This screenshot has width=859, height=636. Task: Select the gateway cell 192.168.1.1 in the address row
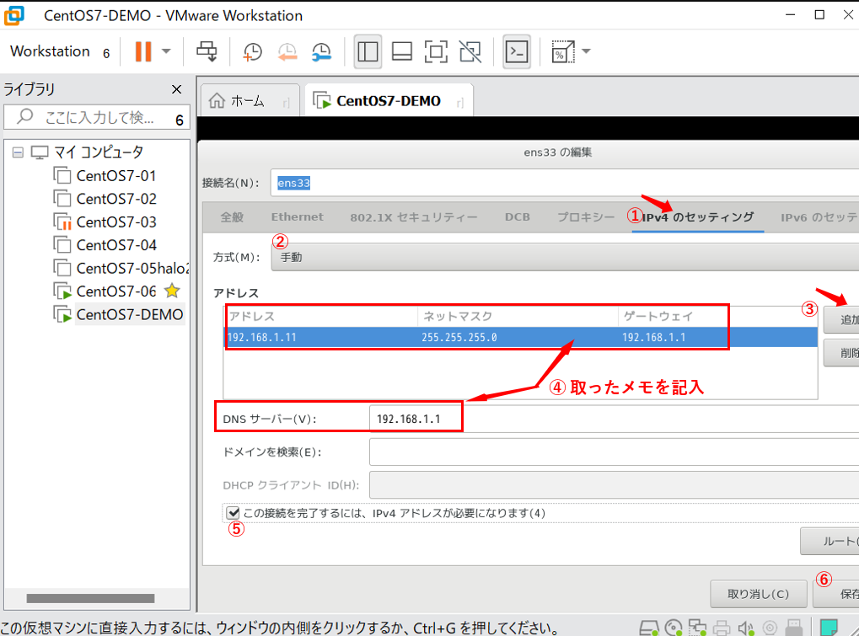[653, 337]
